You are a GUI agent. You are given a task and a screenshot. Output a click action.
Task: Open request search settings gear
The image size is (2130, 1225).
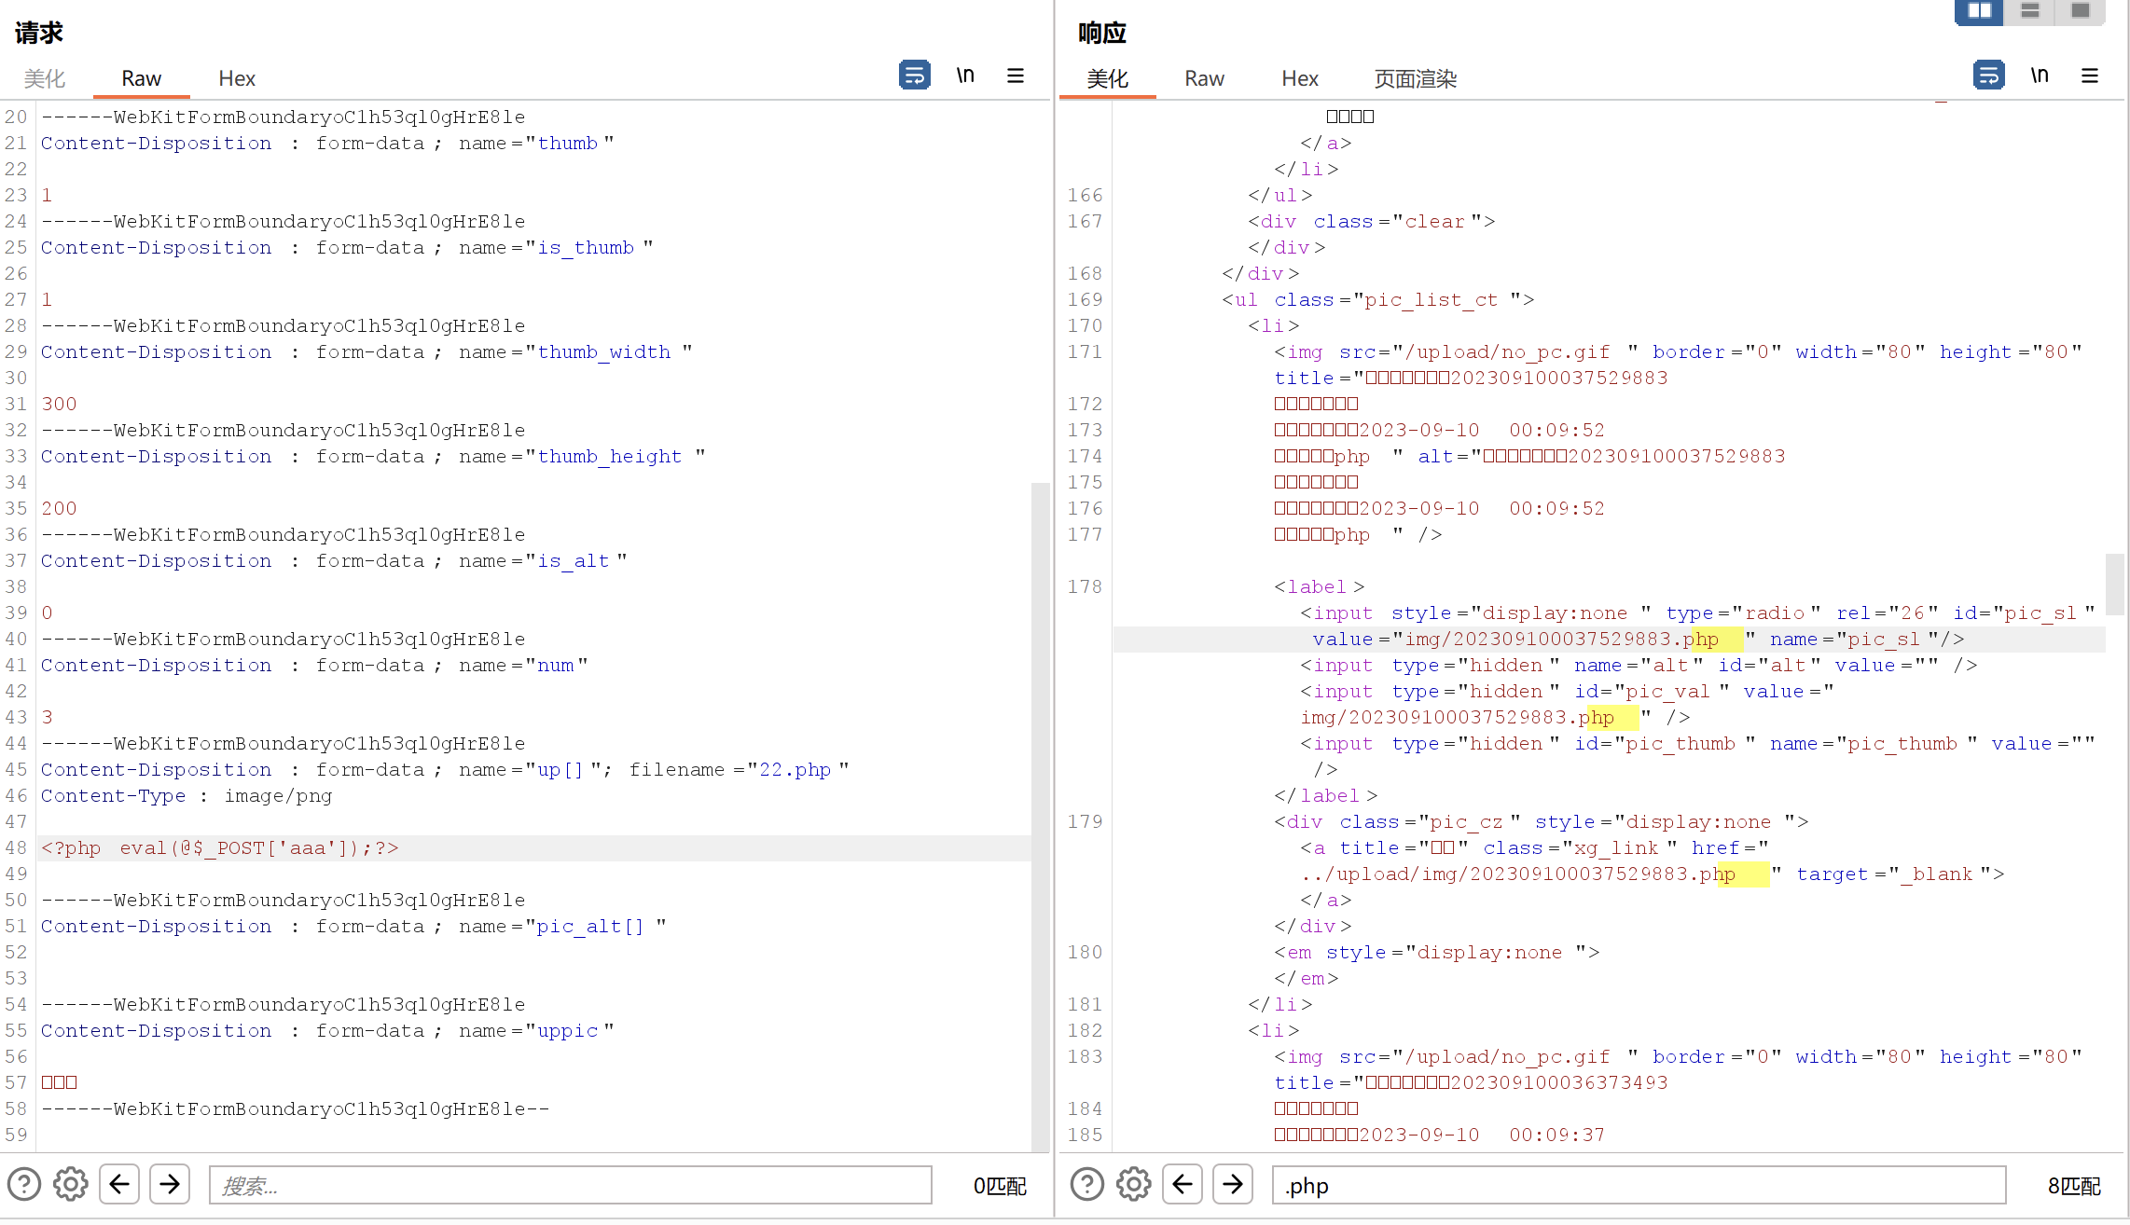point(71,1185)
